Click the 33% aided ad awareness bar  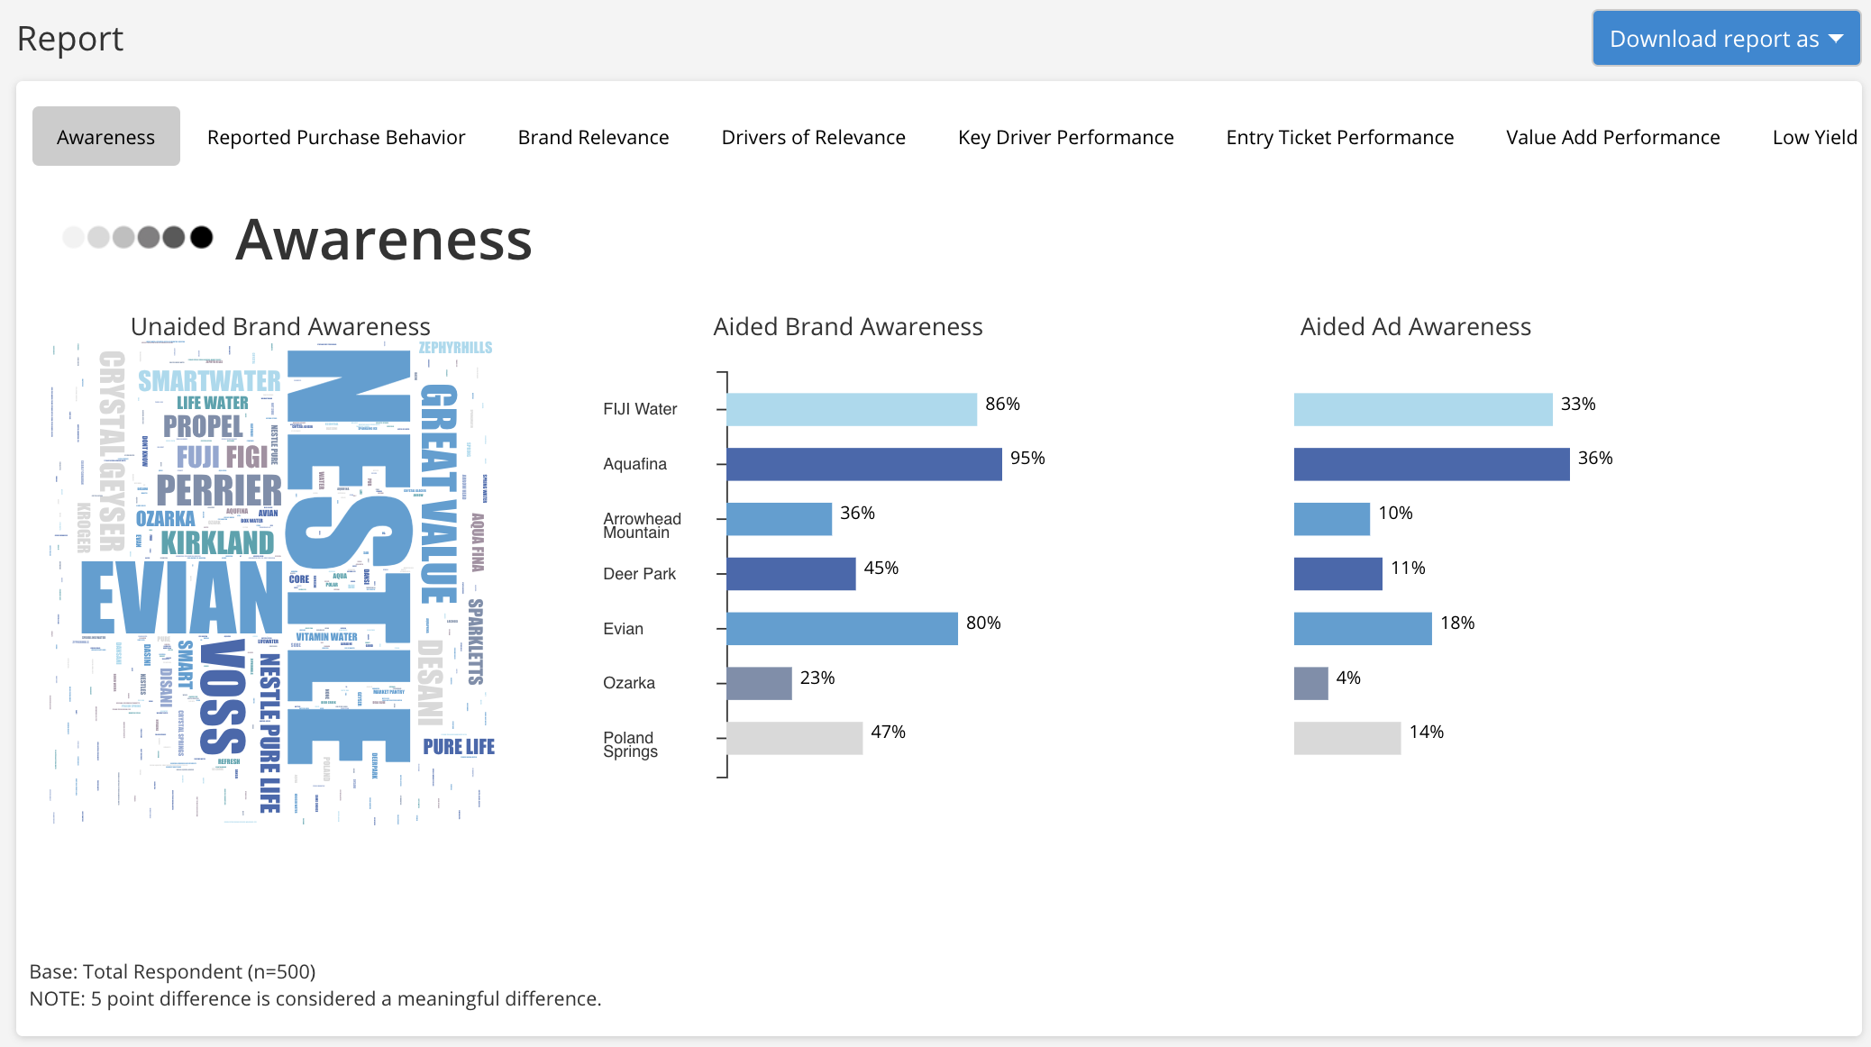pos(1423,409)
